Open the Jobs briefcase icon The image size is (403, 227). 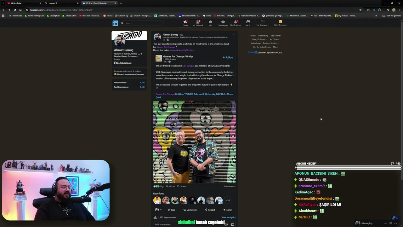tap(210, 23)
